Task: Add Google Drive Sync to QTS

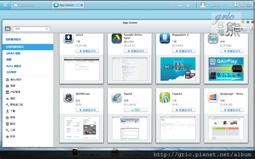Action: 136,51
